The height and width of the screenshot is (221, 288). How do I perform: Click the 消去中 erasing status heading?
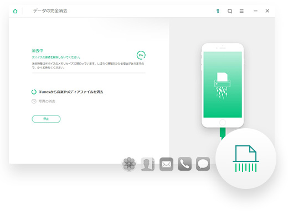point(38,51)
